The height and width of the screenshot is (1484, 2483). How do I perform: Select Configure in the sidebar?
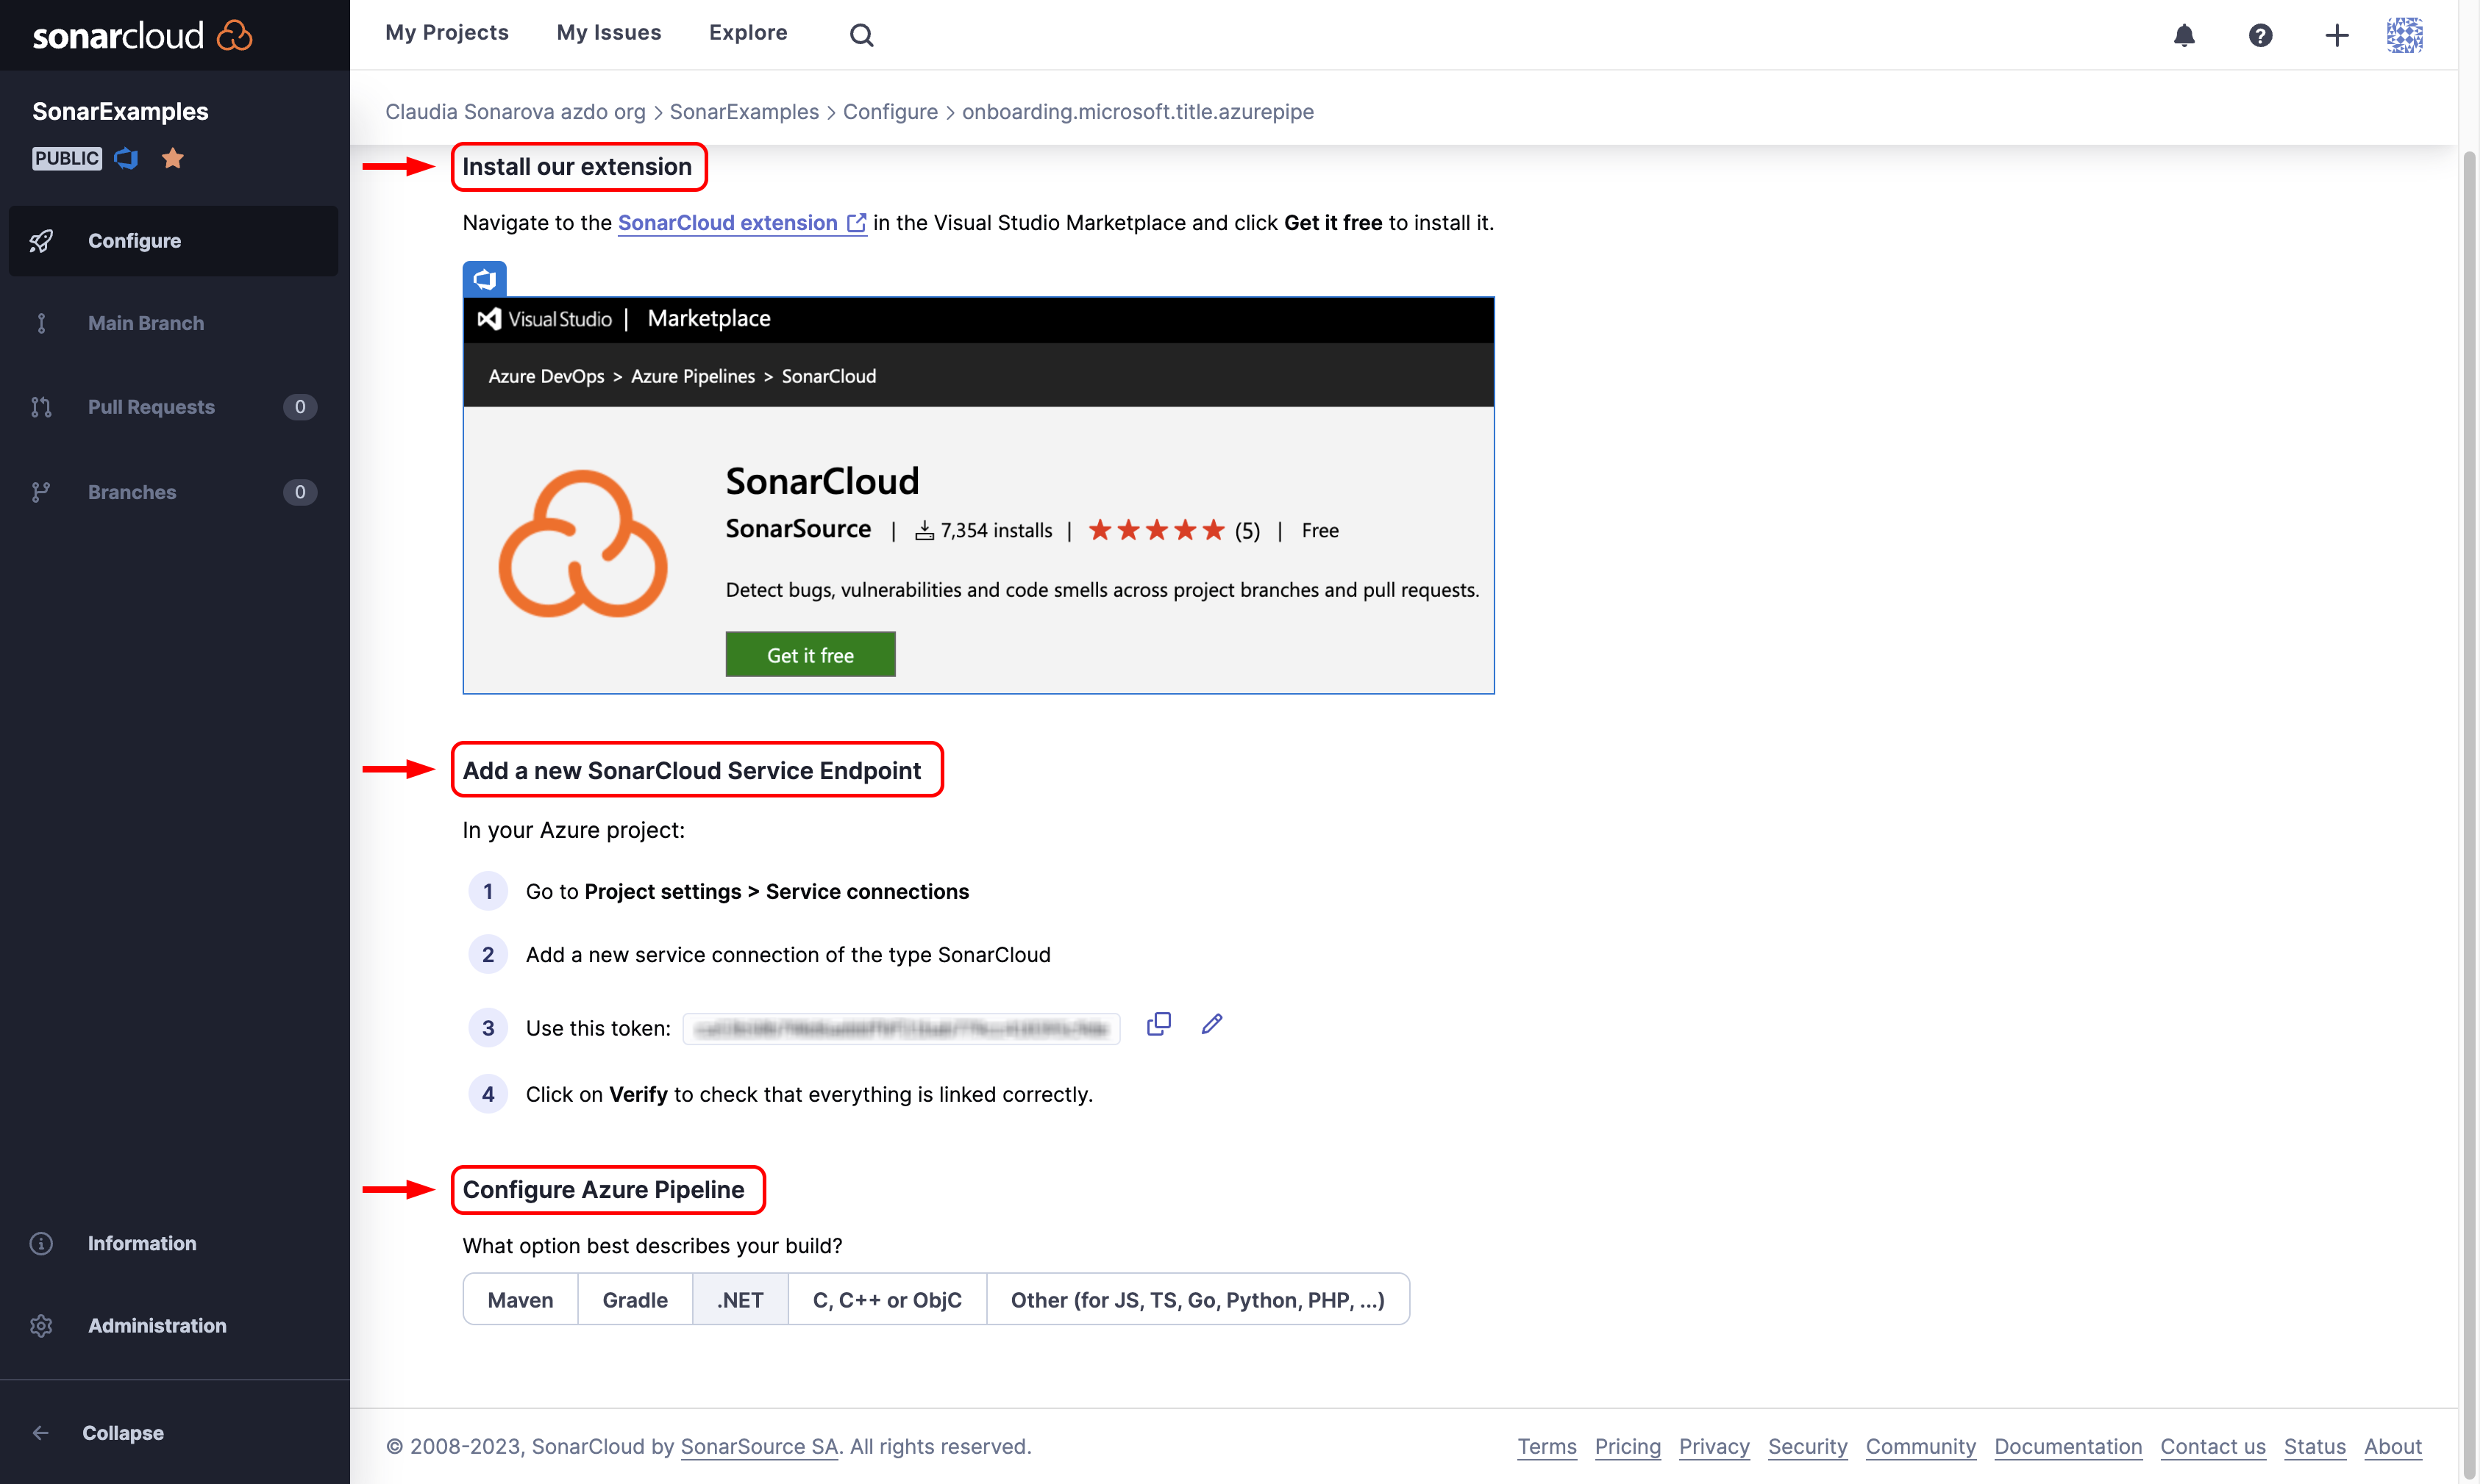tap(173, 241)
